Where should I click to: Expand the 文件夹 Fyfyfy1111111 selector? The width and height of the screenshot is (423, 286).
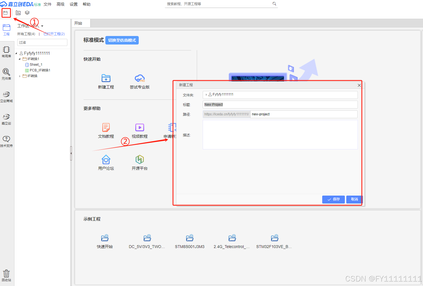point(206,95)
